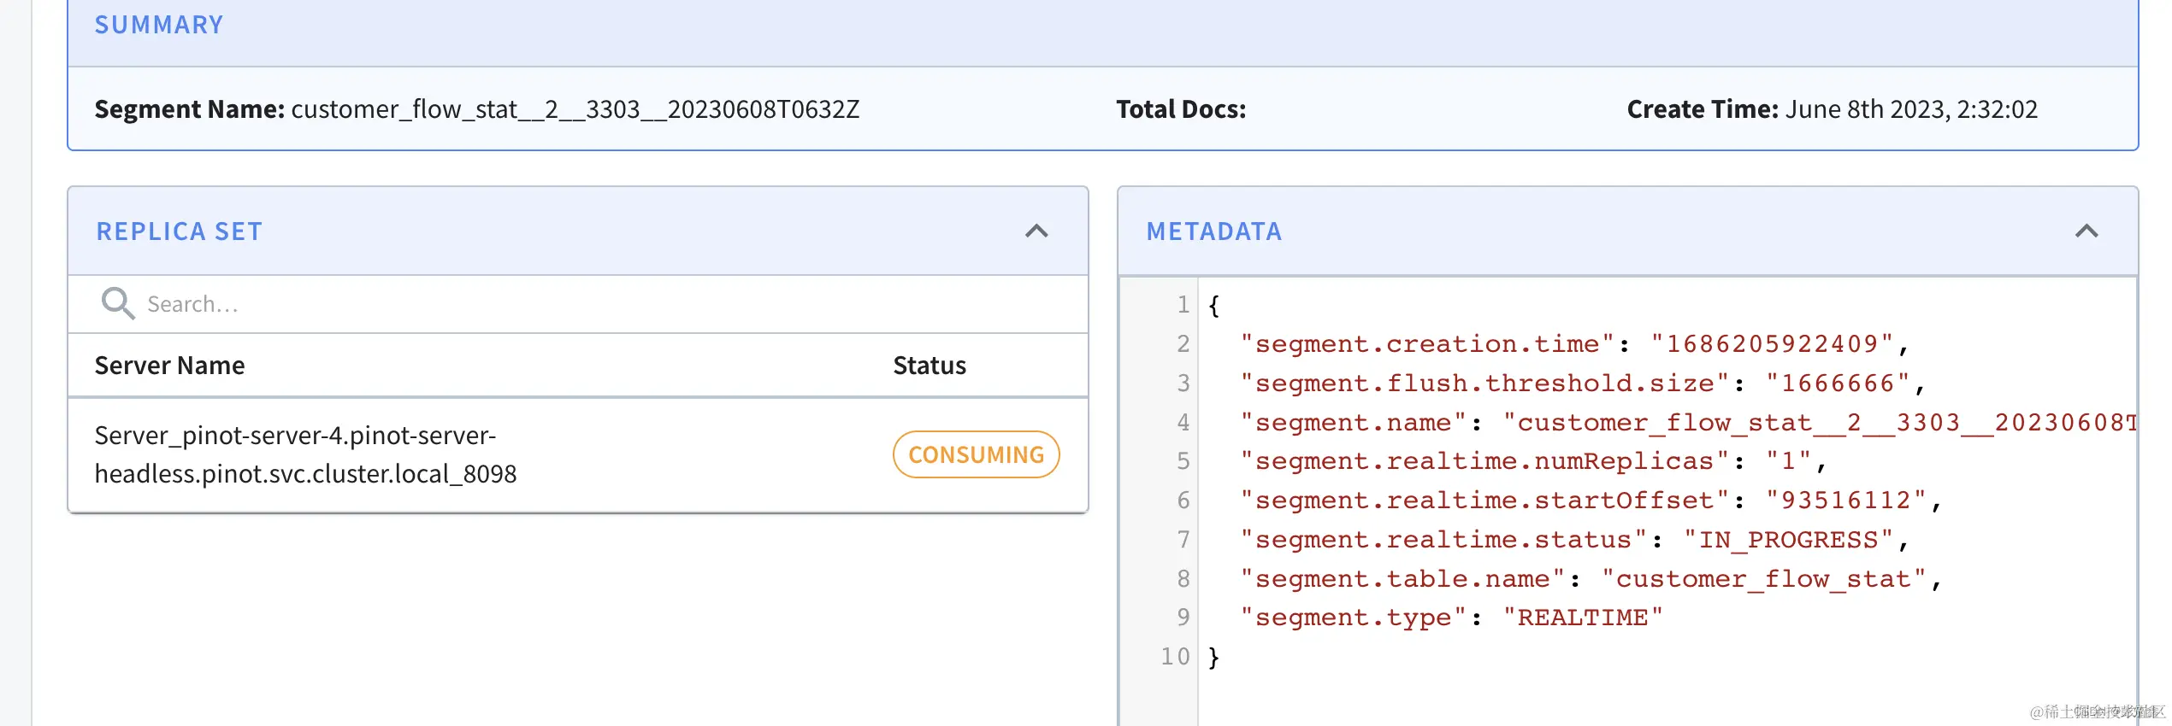Viewport: 2172px width, 726px height.
Task: Click the segment.realtime.startOffset value
Action: tap(1845, 500)
